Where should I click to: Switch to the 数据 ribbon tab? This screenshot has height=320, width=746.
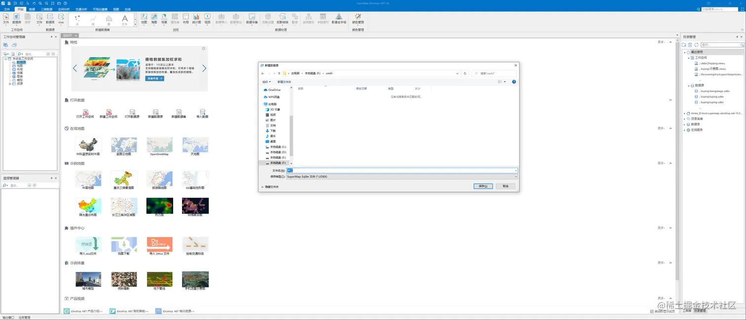tap(32, 9)
